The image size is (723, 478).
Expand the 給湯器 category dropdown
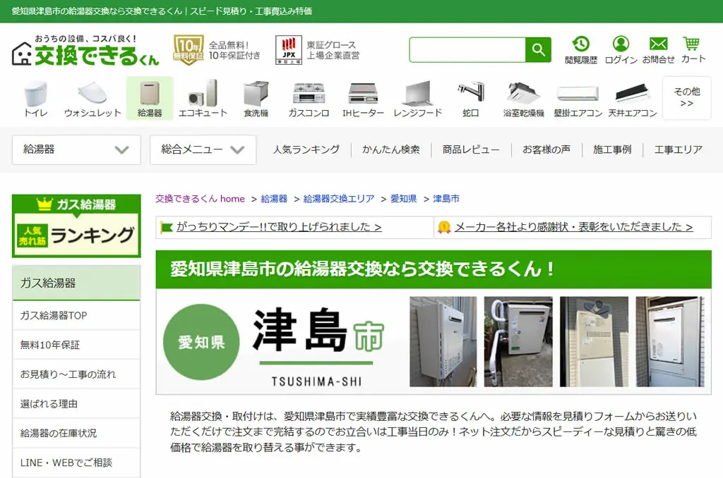point(76,149)
